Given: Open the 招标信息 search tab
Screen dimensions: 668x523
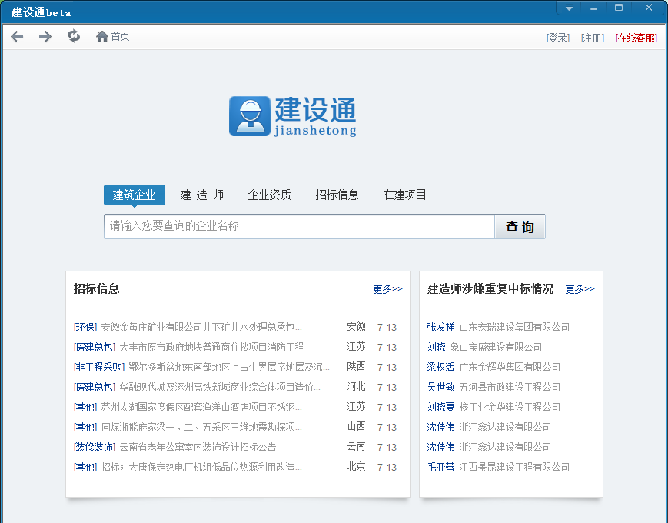Looking at the screenshot, I should tap(337, 195).
